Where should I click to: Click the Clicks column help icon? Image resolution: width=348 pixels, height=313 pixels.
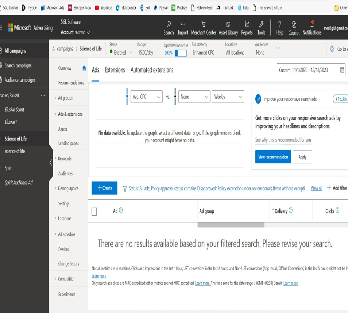[337, 210]
